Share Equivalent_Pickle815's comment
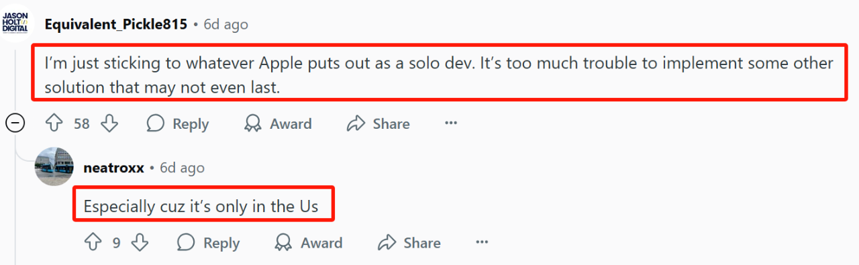This screenshot has height=265, width=859. tap(378, 123)
